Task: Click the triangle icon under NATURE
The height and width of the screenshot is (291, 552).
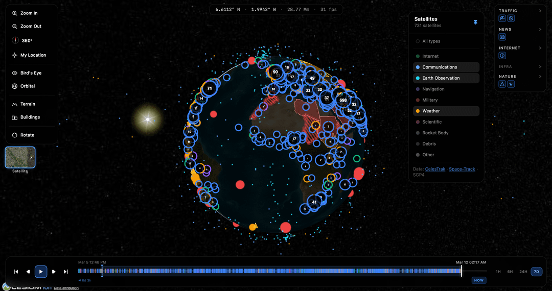Action: (x=502, y=84)
